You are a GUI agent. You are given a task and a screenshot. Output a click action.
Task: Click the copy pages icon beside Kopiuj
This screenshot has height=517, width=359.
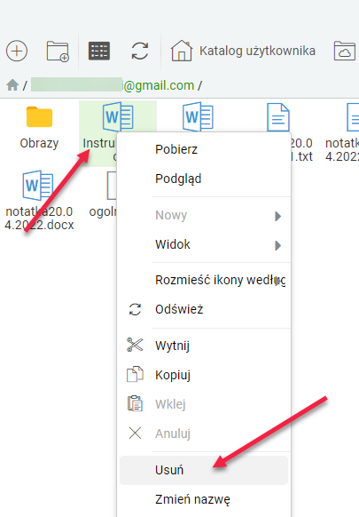tap(135, 374)
